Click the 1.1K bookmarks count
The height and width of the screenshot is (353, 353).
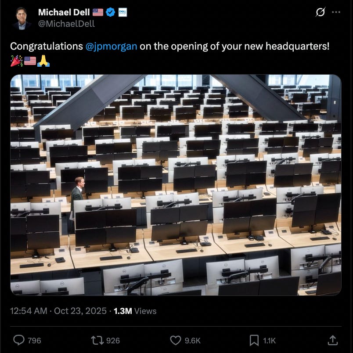[269, 340]
